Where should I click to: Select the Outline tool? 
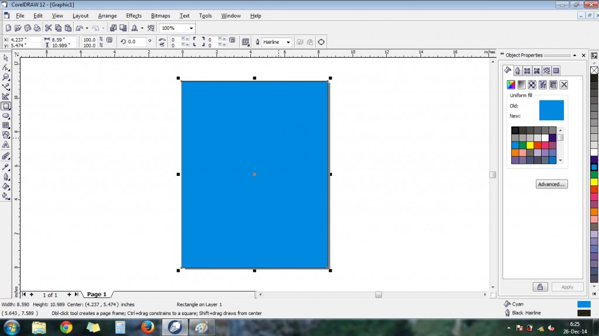[6, 177]
